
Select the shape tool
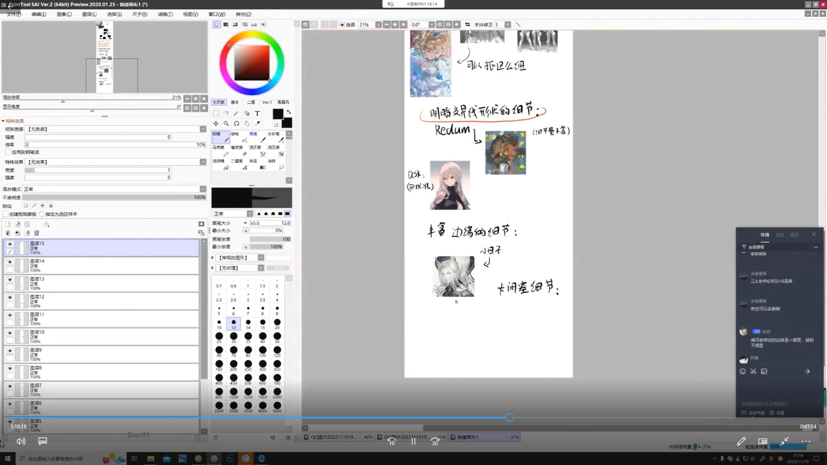[247, 113]
